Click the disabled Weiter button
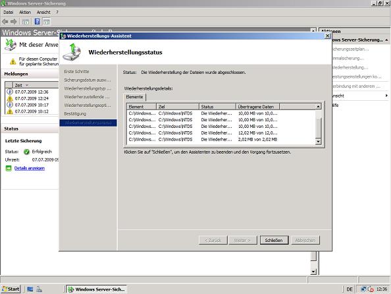This screenshot has height=294, width=391. pos(242,241)
